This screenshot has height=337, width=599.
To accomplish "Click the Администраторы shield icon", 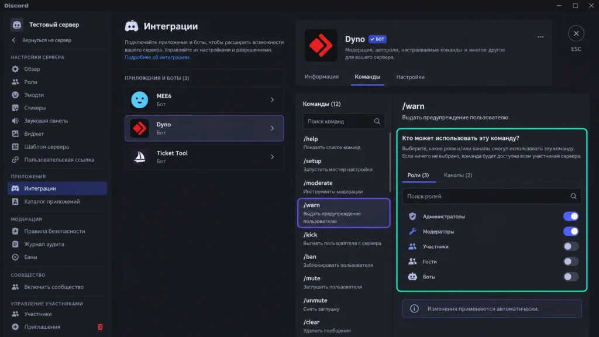I will click(x=412, y=216).
